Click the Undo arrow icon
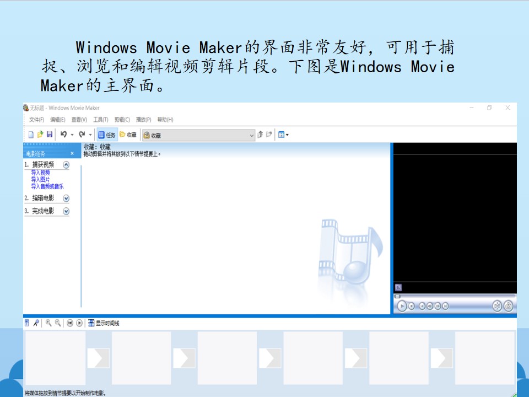 point(63,135)
